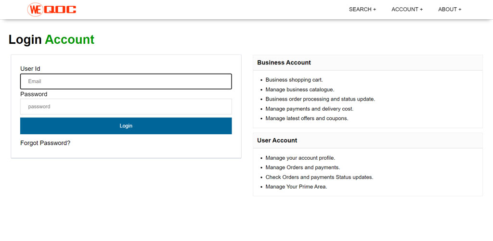Expand the ABOUT + navigation menu

[449, 9]
